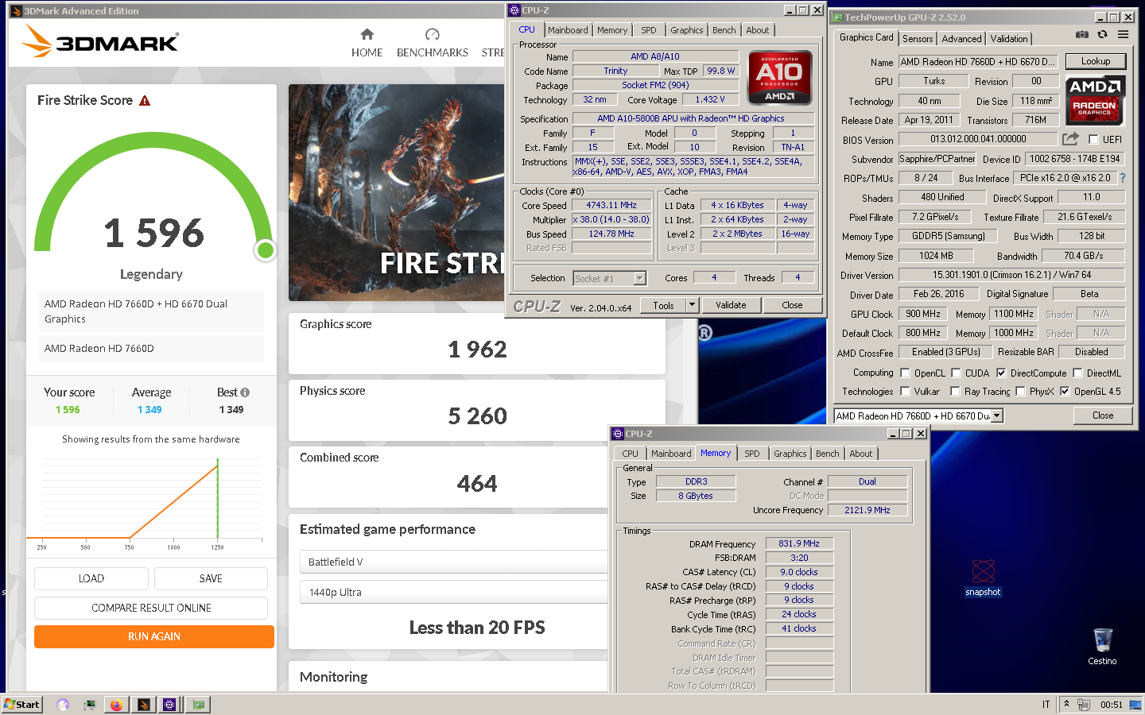The height and width of the screenshot is (715, 1145).
Task: Open the Mainboard tab in upper CPU-Z window
Action: click(568, 30)
